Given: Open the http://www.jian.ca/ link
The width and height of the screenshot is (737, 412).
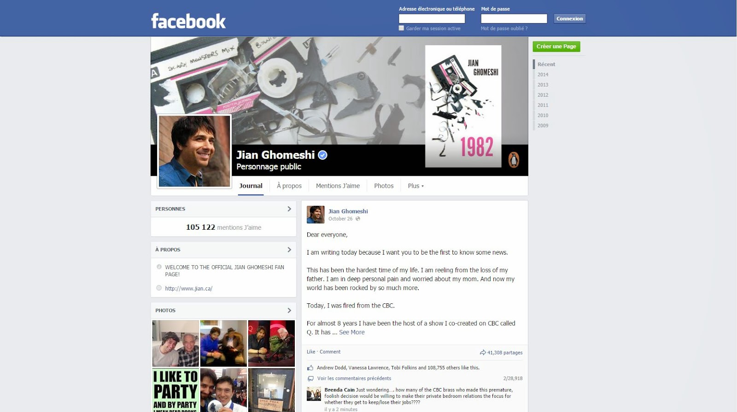Looking at the screenshot, I should (x=188, y=289).
